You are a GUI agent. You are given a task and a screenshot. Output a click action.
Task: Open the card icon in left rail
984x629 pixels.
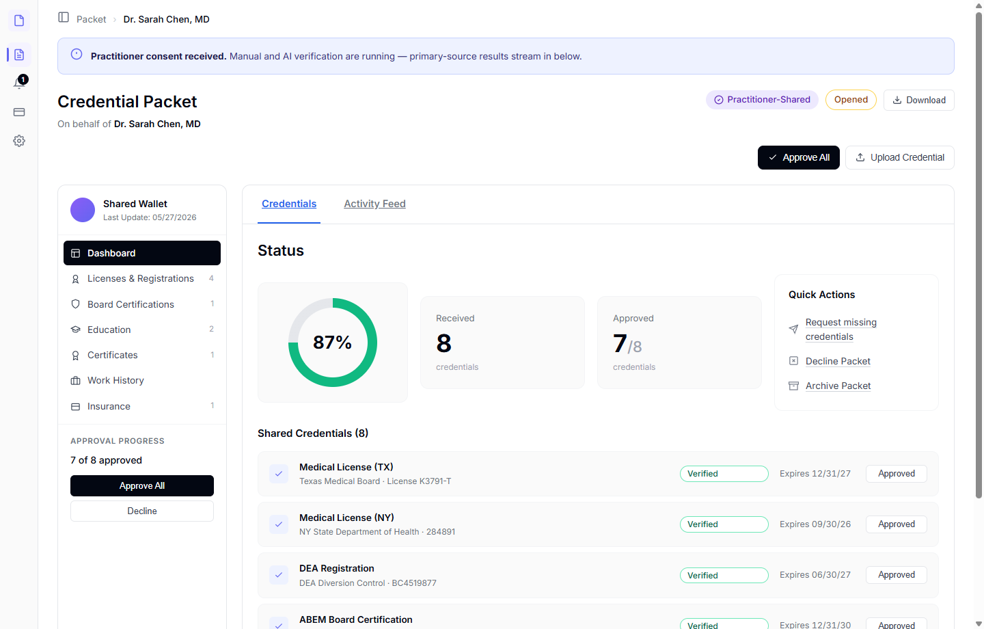(19, 112)
